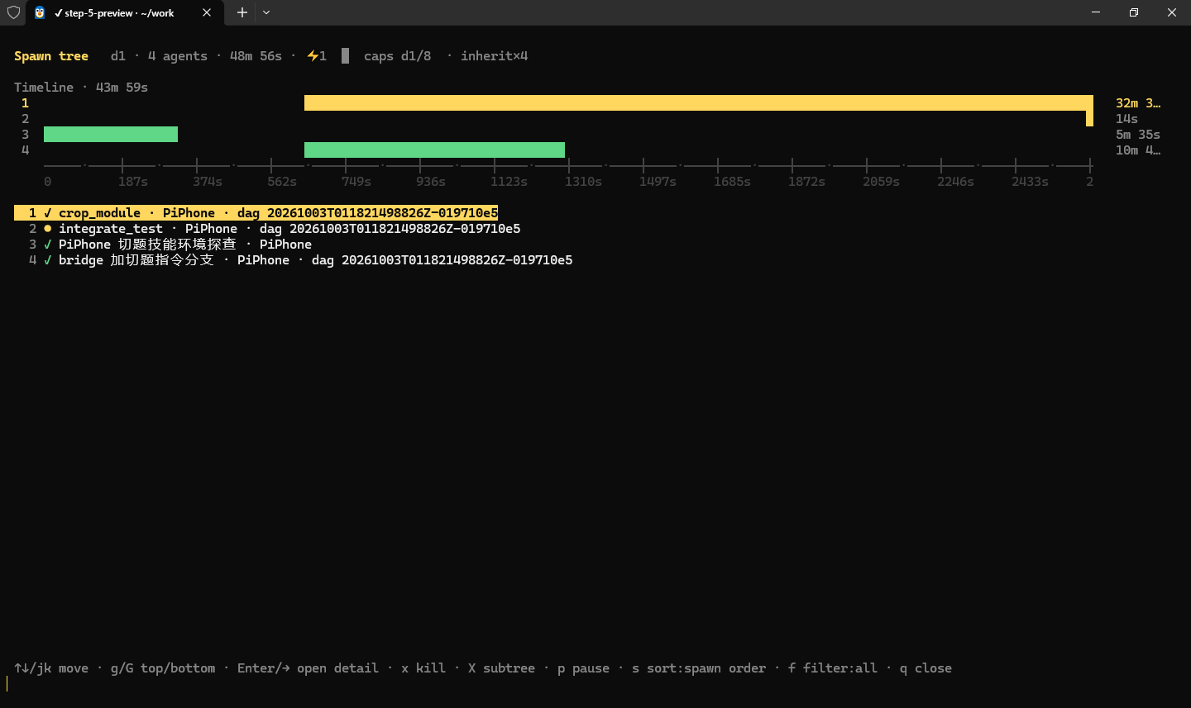This screenshot has height=708, width=1191.
Task: Click the penguin icon on the step-5-preview tab
Action: 40,12
